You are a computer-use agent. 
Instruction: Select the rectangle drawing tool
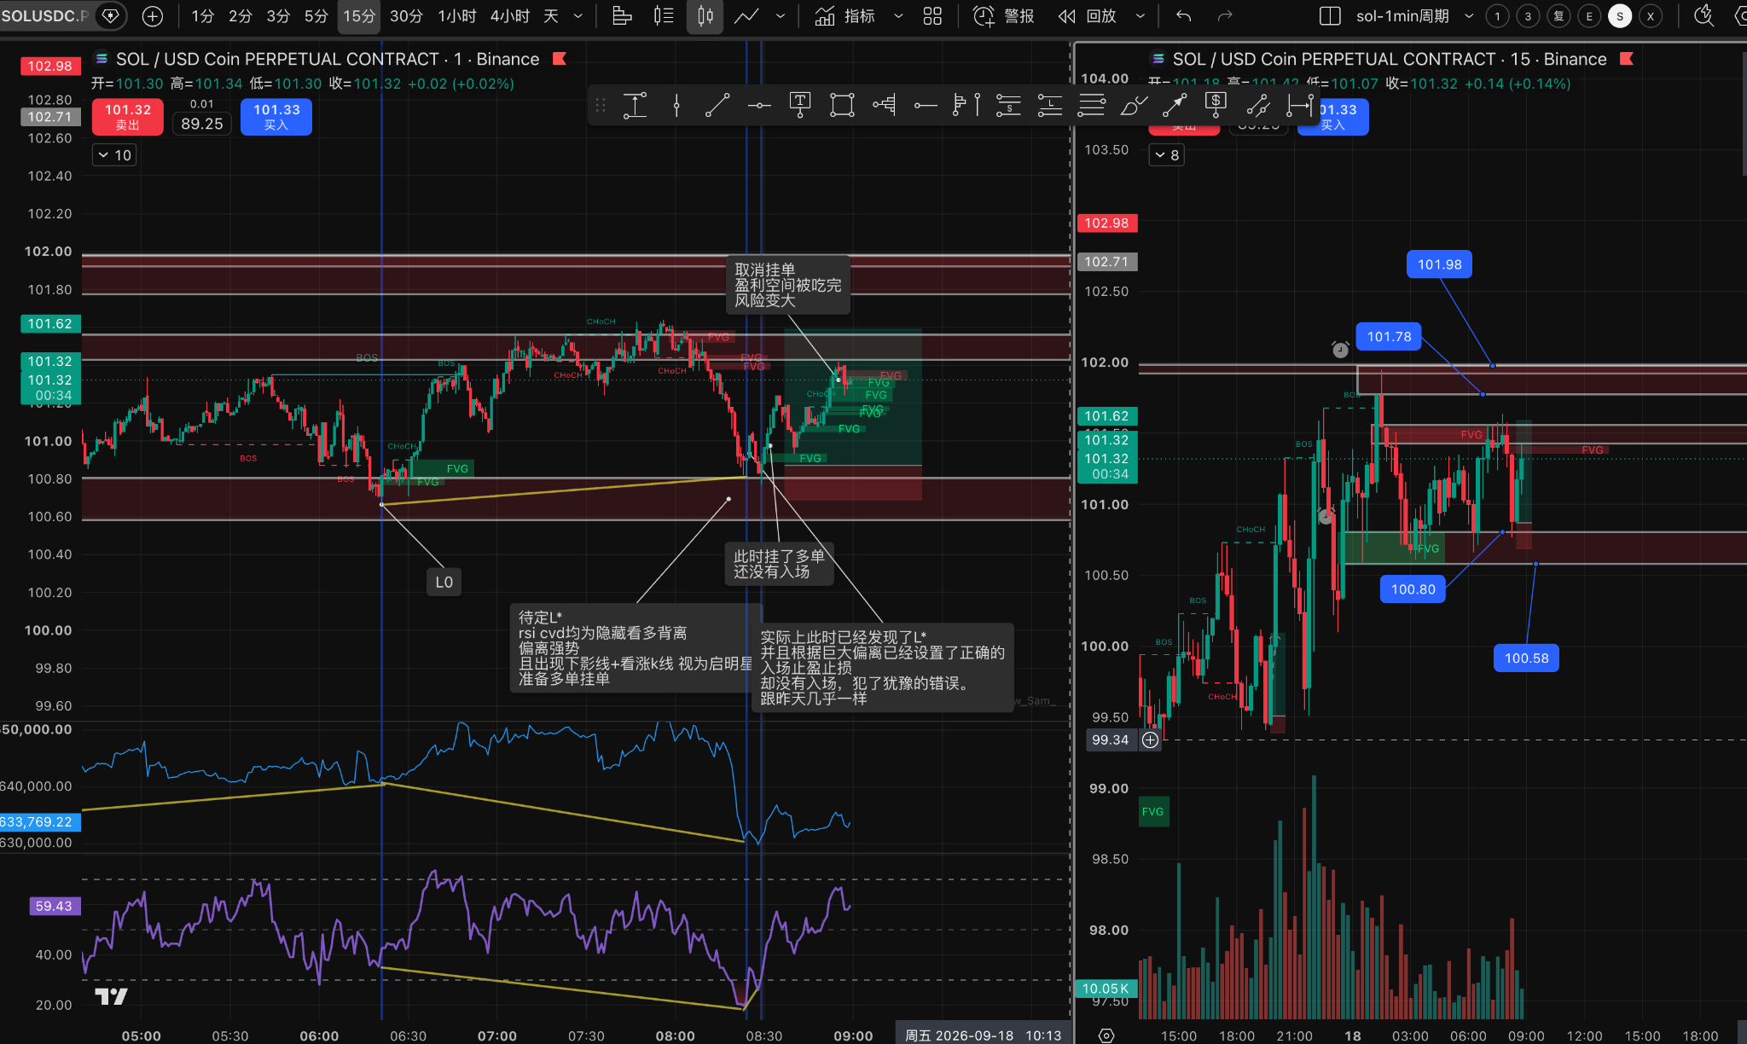842,106
